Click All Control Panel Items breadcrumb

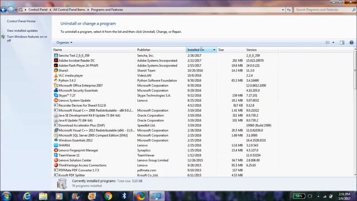pyautogui.click(x=69, y=10)
